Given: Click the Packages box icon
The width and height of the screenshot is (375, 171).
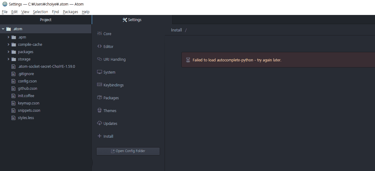Looking at the screenshot, I should click(100, 98).
